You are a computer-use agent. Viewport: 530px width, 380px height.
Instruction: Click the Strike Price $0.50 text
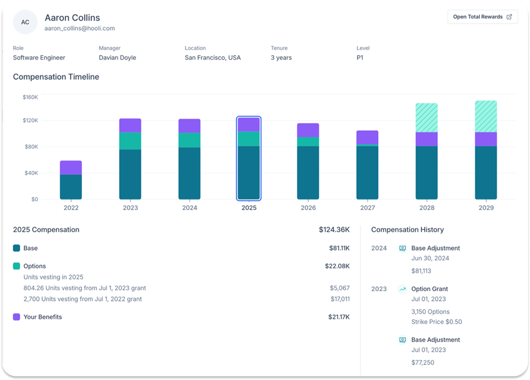click(437, 322)
